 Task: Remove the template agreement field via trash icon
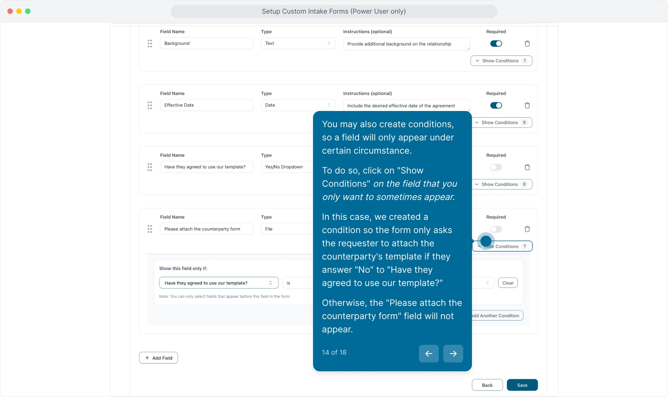click(x=527, y=167)
